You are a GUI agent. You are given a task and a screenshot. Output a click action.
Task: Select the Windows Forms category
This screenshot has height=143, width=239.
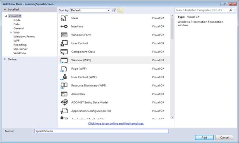(x=24, y=36)
